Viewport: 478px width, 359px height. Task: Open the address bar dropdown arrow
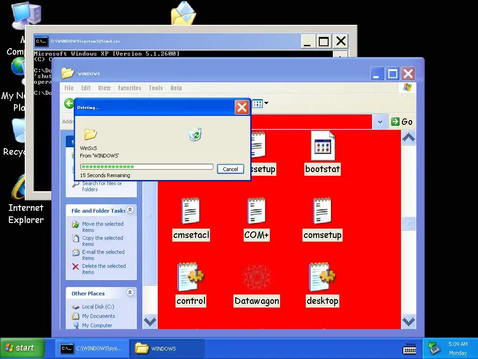click(380, 122)
